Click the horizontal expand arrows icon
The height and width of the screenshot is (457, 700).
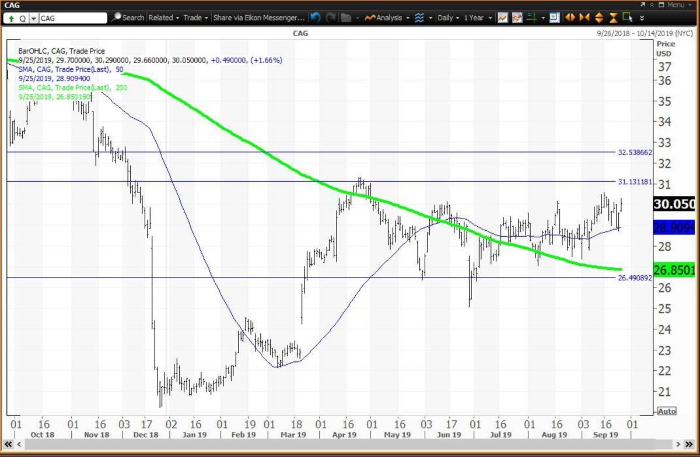(x=570, y=17)
